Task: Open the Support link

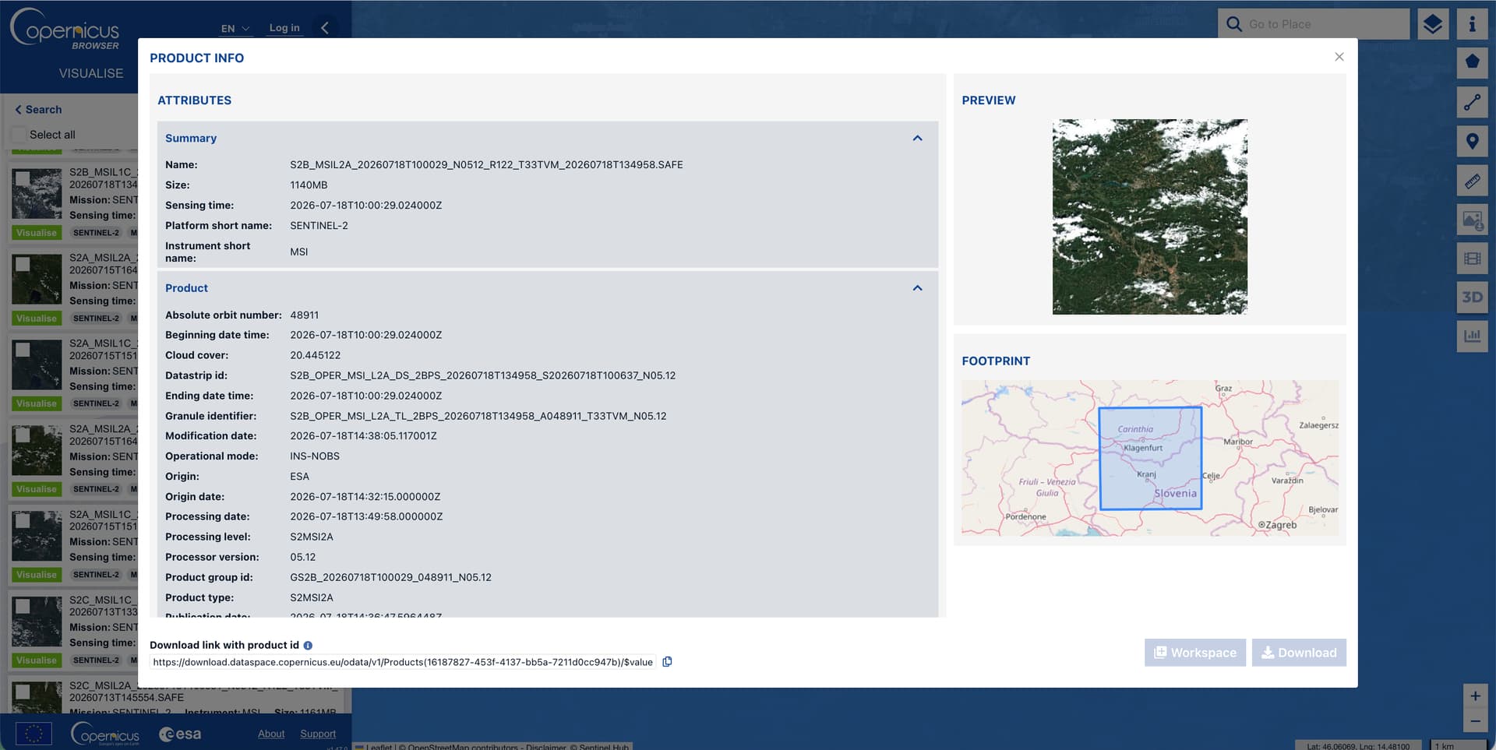Action: click(318, 734)
